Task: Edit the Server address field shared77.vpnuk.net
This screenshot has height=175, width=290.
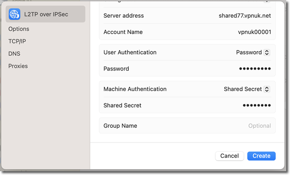Action: [245, 16]
